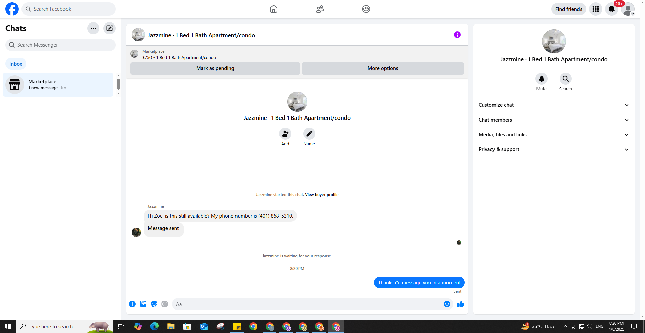Select the Inbox tab
This screenshot has height=333, width=645.
16,64
